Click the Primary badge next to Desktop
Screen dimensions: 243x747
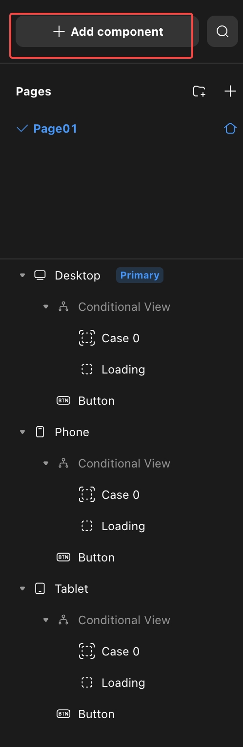tap(140, 275)
